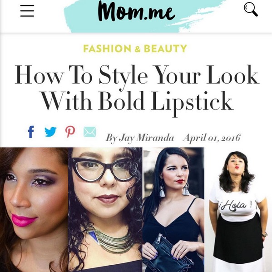Open author Jay Miranda's page
The width and height of the screenshot is (272, 272).
tap(140, 138)
